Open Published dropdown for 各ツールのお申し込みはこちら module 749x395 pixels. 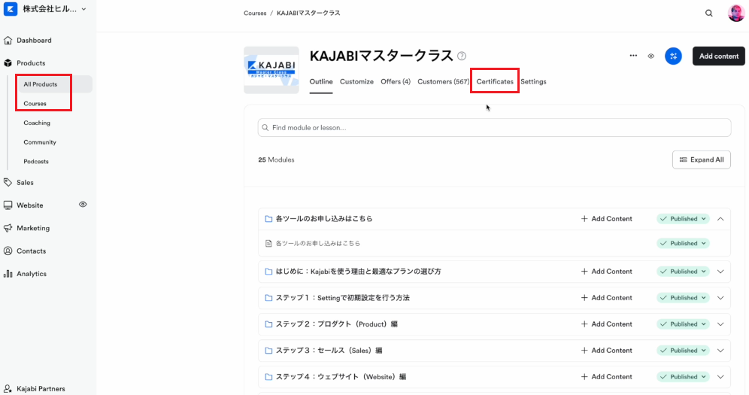pos(683,219)
